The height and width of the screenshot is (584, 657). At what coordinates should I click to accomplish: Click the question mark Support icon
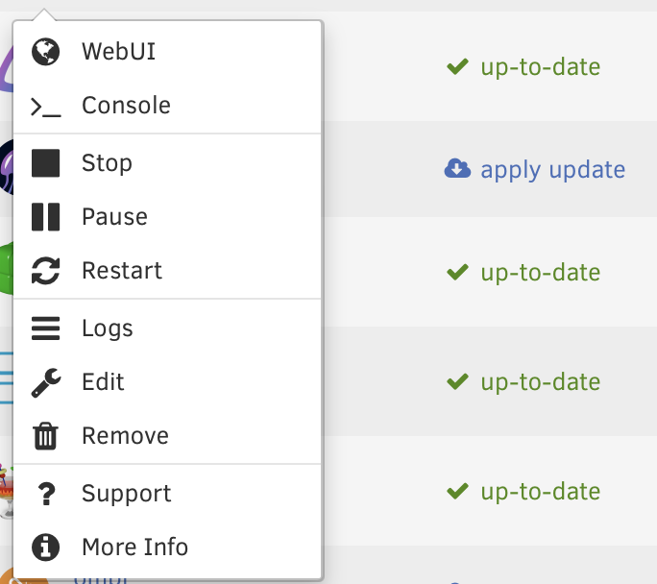(x=46, y=494)
